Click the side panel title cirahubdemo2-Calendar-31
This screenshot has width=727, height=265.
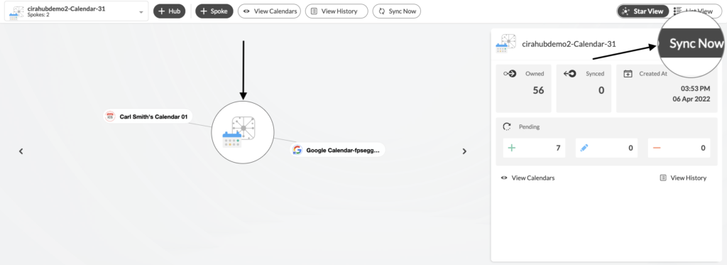click(569, 45)
